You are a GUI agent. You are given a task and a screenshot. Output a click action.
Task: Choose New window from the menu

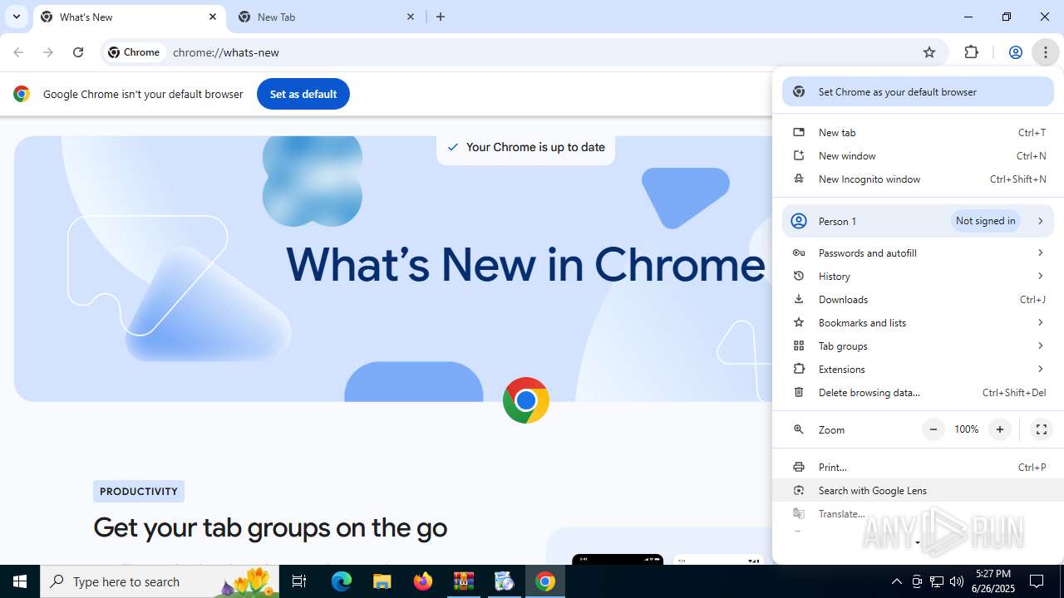click(x=918, y=156)
